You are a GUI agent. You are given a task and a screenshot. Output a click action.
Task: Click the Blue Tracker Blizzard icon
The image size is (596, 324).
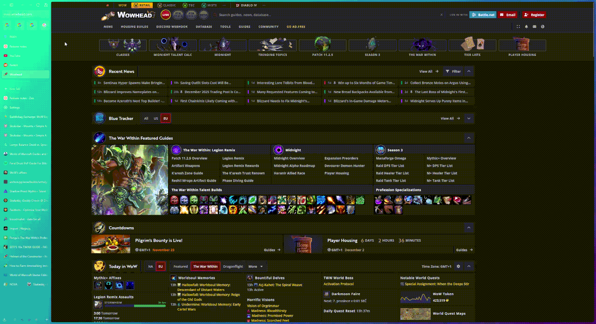[100, 118]
